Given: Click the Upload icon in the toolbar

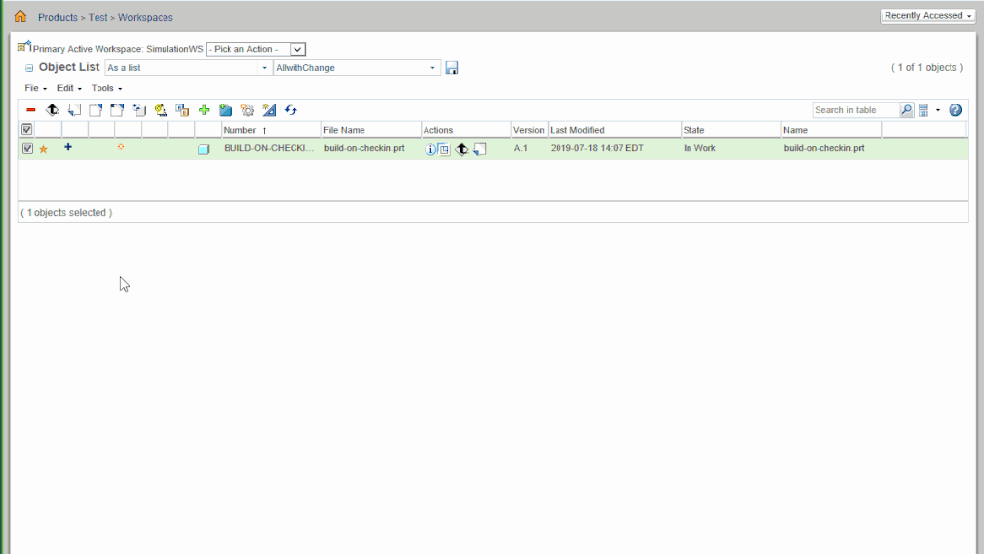Looking at the screenshot, I should click(x=53, y=110).
